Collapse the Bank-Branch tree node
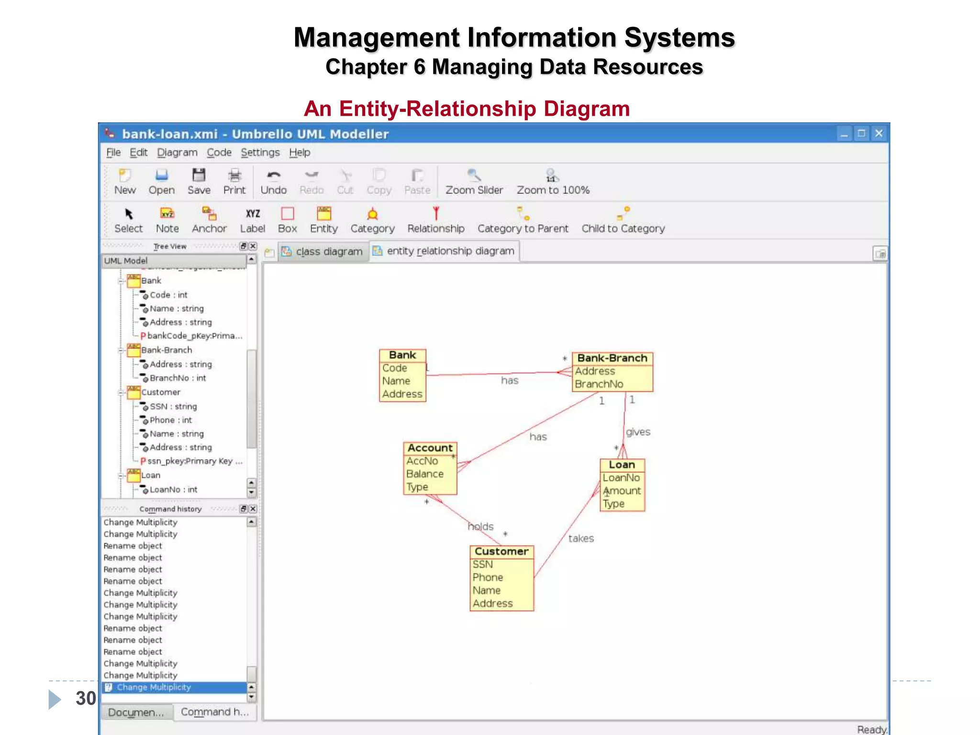This screenshot has height=735, width=980. coord(121,350)
